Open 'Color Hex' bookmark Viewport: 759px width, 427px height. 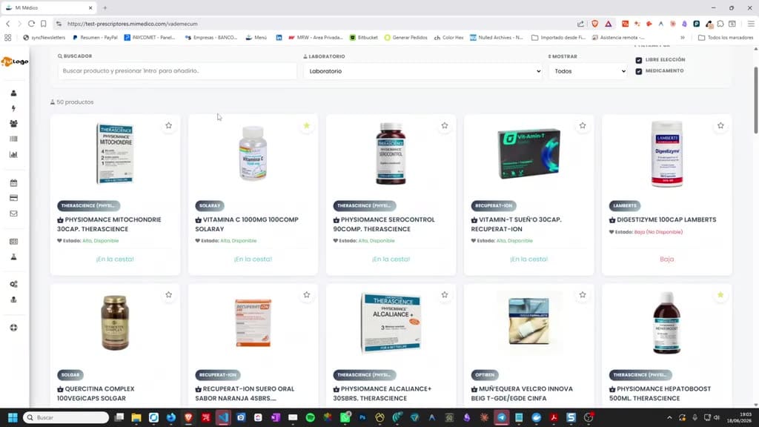pos(448,37)
